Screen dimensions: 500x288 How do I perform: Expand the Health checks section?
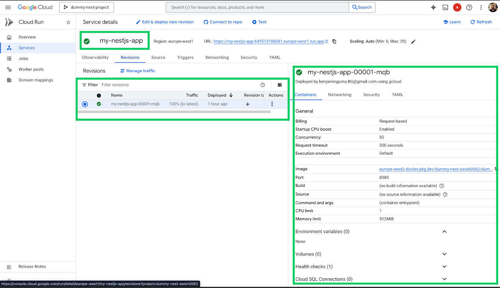(444, 266)
